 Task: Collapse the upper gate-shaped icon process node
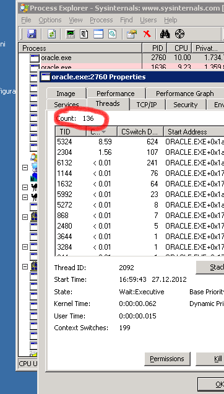tap(25, 217)
